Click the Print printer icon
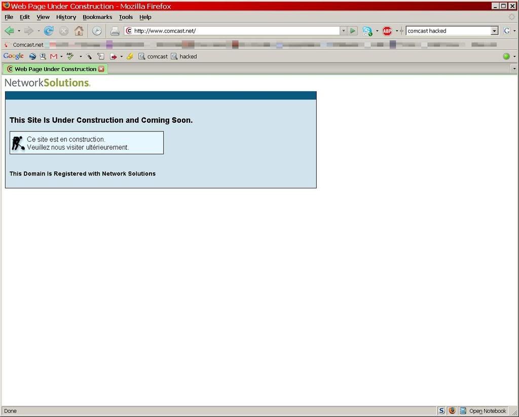Screen dimensions: 519x417 pos(115,31)
